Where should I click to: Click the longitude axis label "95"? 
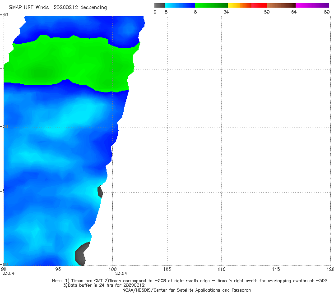pos(58,270)
